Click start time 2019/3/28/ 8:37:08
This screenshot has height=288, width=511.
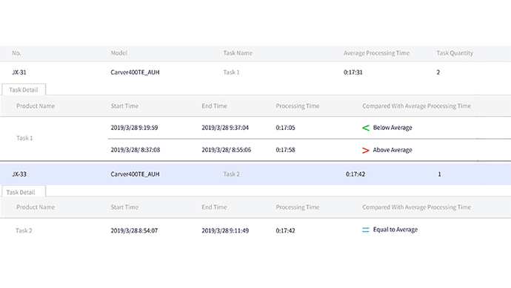(x=136, y=150)
